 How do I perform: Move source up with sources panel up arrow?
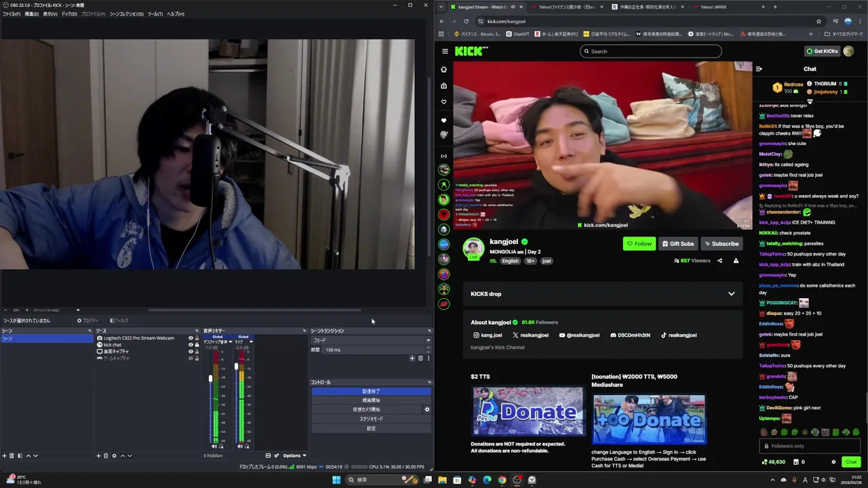point(122,455)
